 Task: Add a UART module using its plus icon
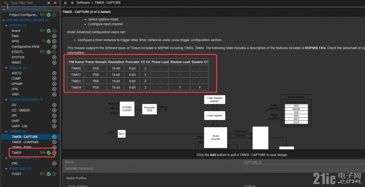pyautogui.click(x=54, y=121)
